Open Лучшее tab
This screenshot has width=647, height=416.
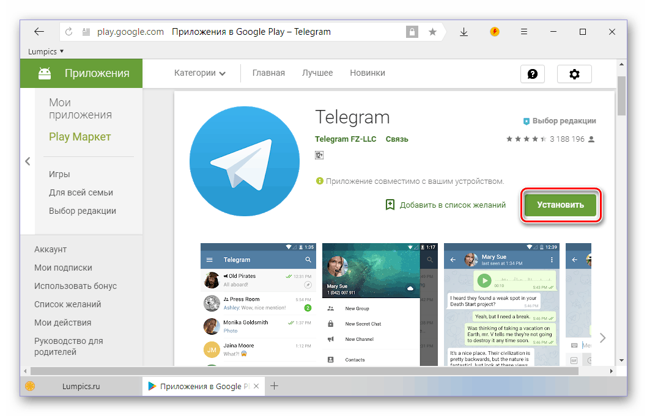coord(317,73)
